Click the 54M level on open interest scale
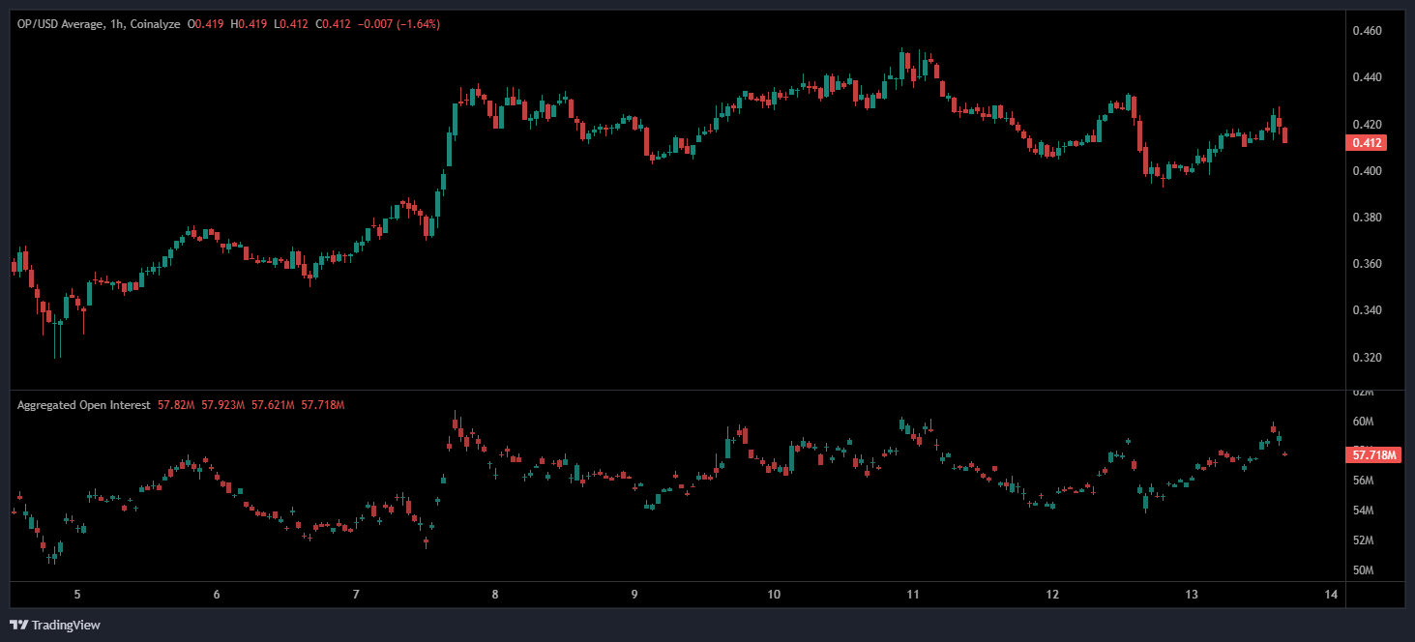This screenshot has height=642, width=1415. click(1363, 511)
